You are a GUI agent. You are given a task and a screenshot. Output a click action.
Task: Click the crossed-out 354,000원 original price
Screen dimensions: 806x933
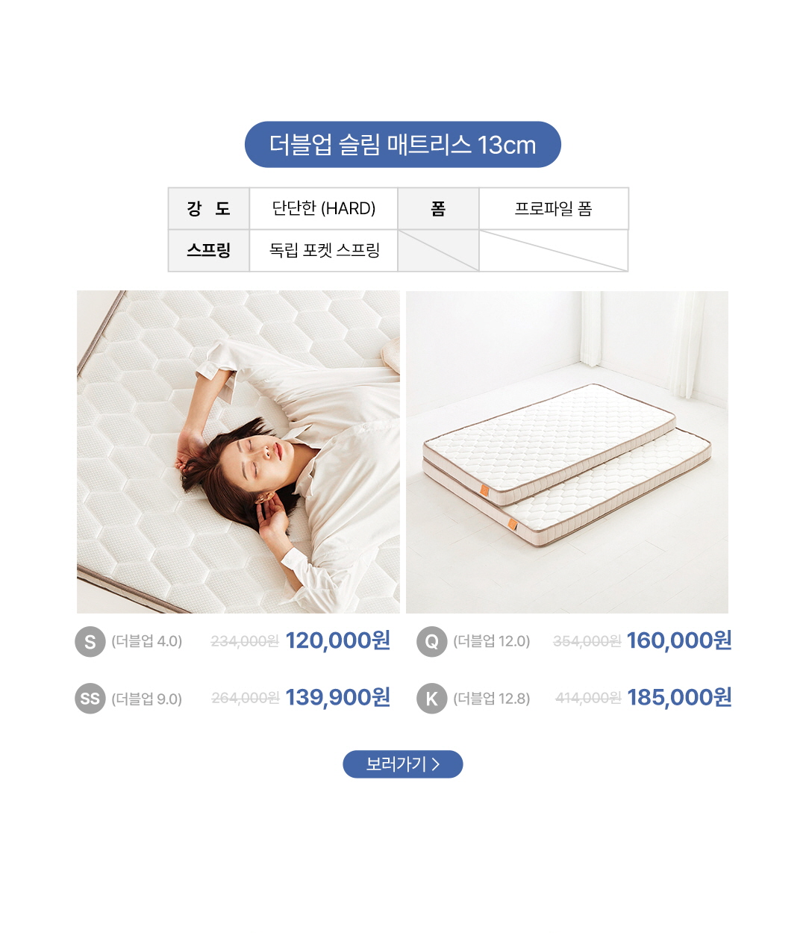pos(587,641)
